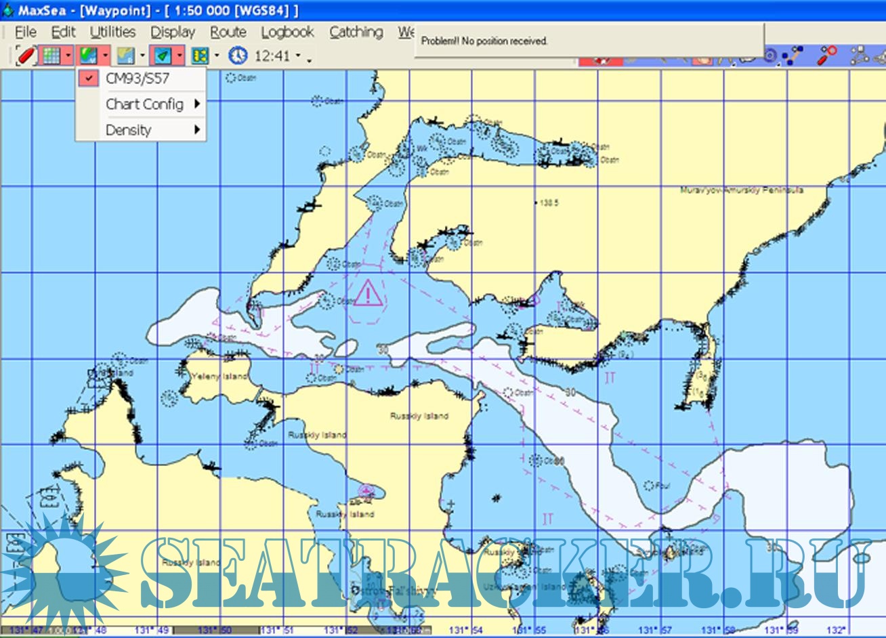Expand the Density submenu
This screenshot has width=886, height=638.
tap(129, 130)
